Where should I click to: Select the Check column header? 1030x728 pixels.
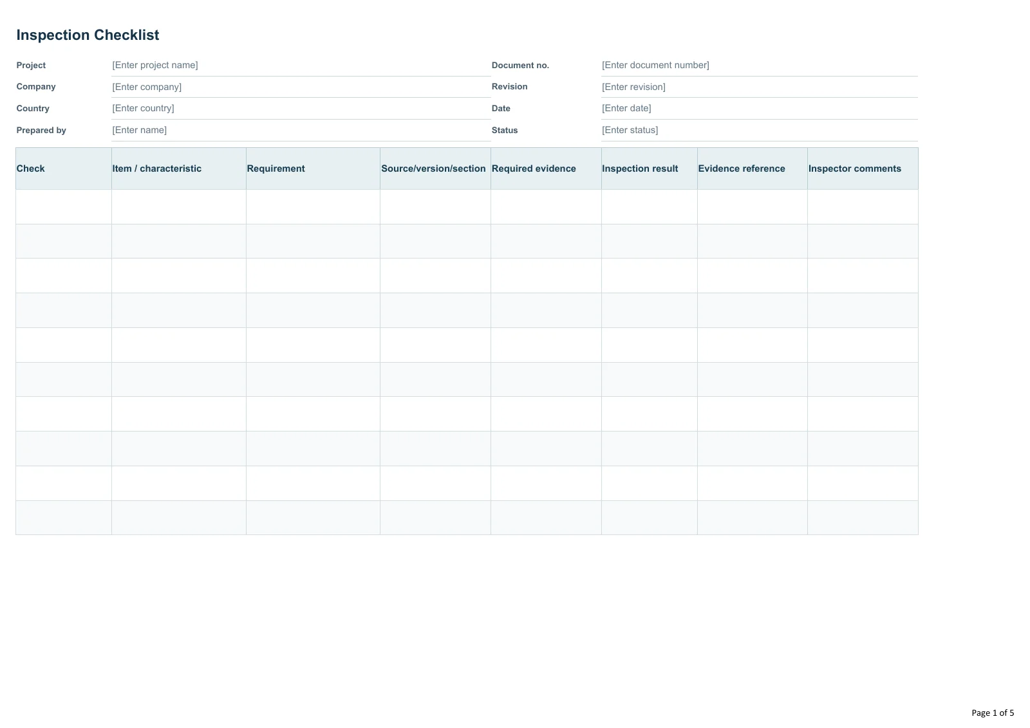point(64,168)
